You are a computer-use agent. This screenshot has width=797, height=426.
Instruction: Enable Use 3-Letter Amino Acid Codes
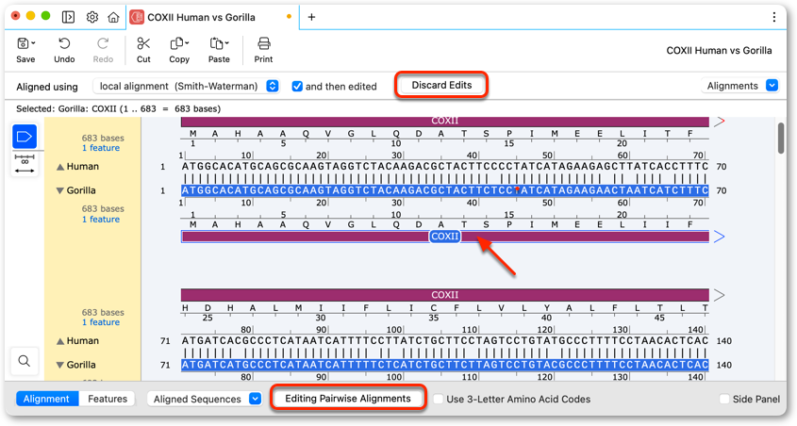pos(439,399)
